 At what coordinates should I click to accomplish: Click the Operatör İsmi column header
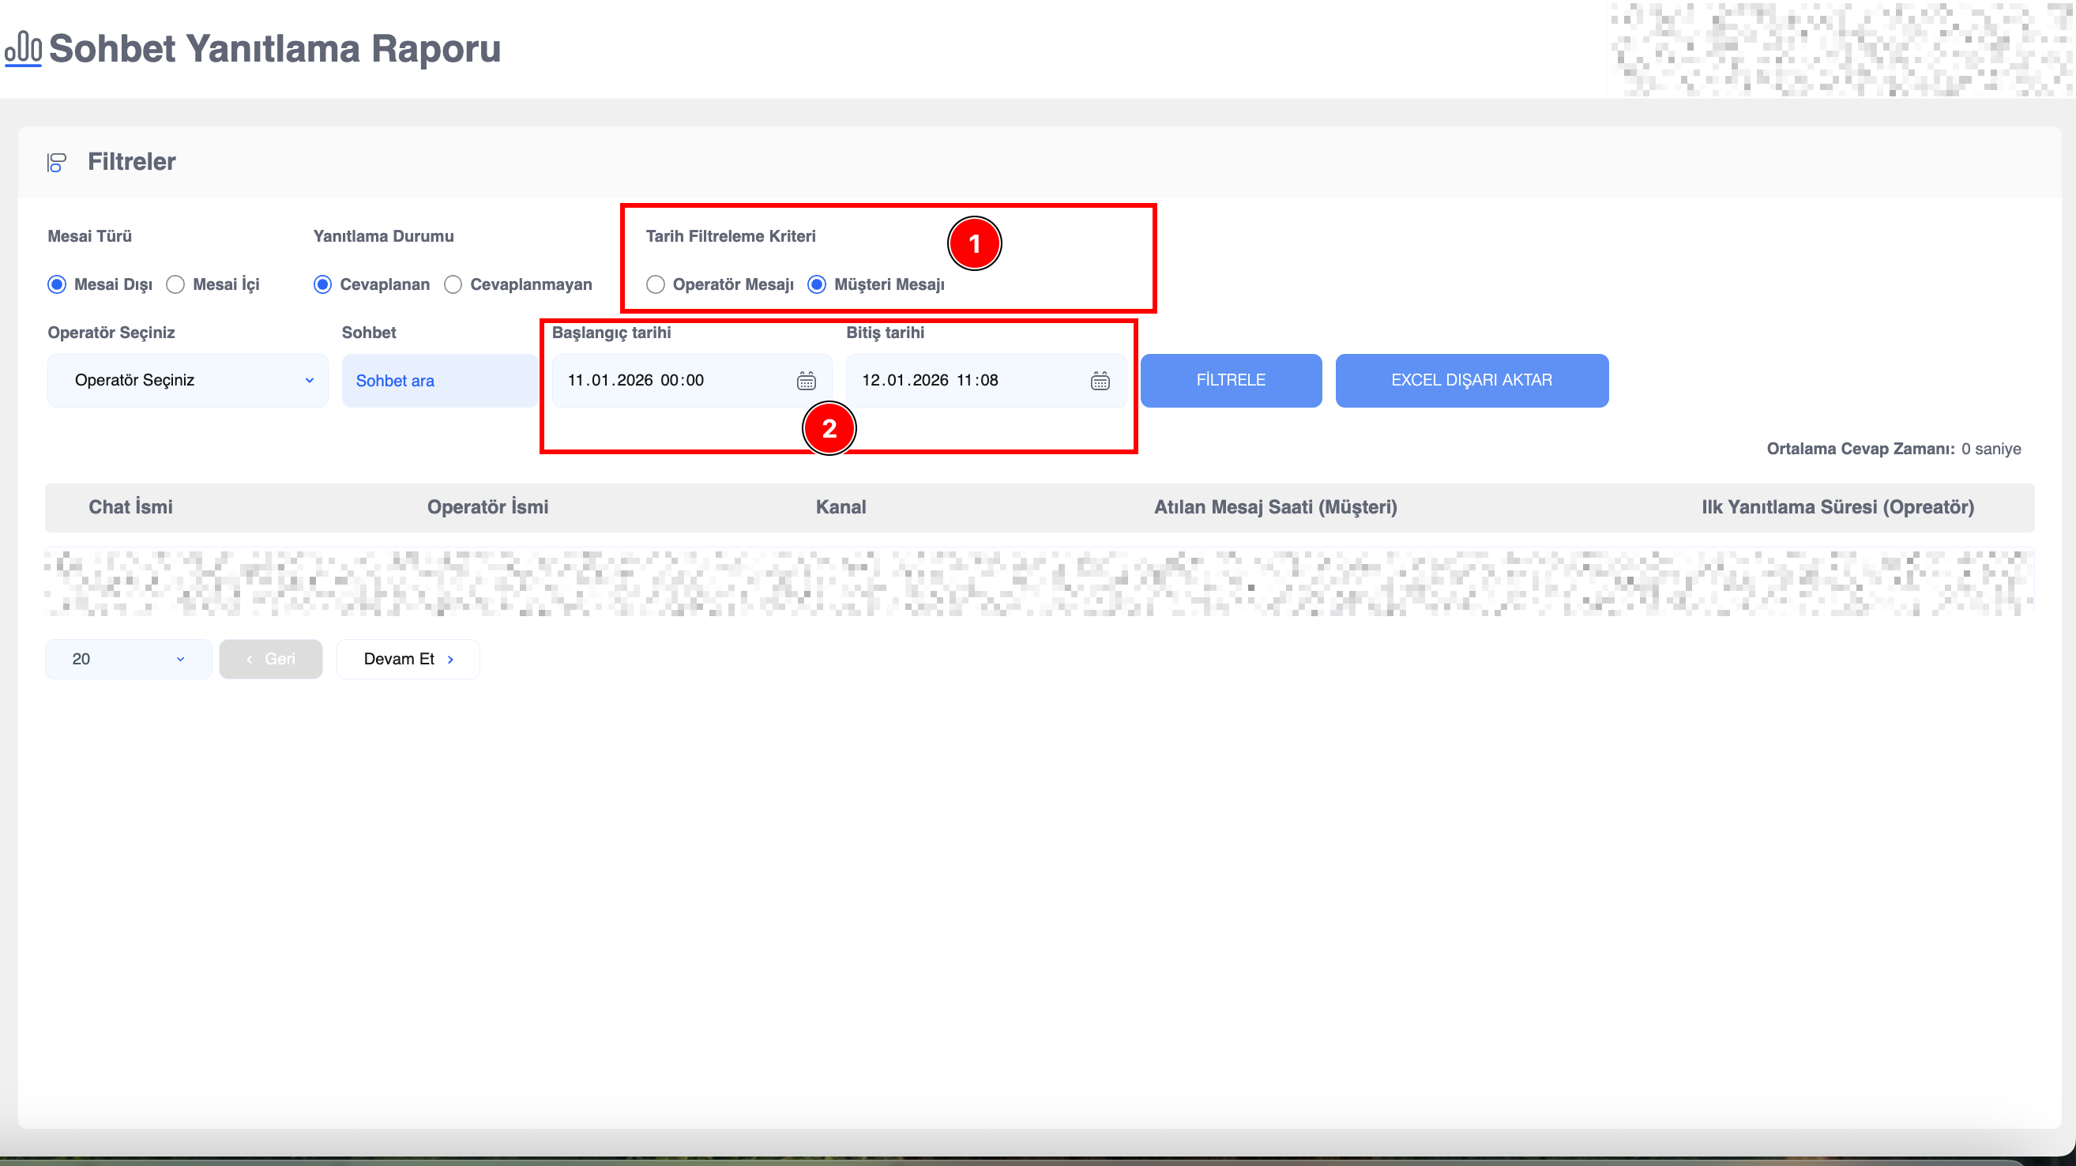(487, 507)
